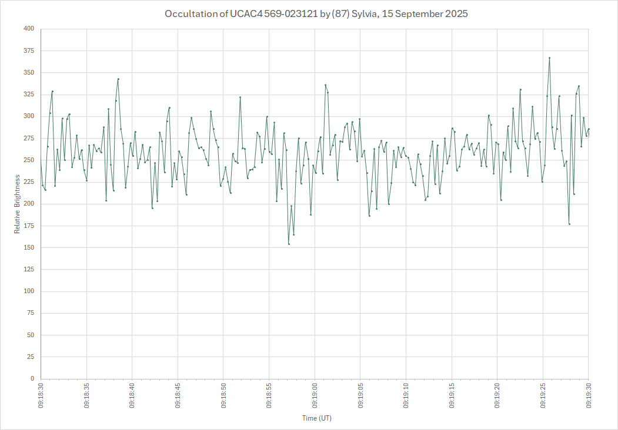Select the 'Time (UT)' x-axis title
618x430 pixels.
[317, 418]
